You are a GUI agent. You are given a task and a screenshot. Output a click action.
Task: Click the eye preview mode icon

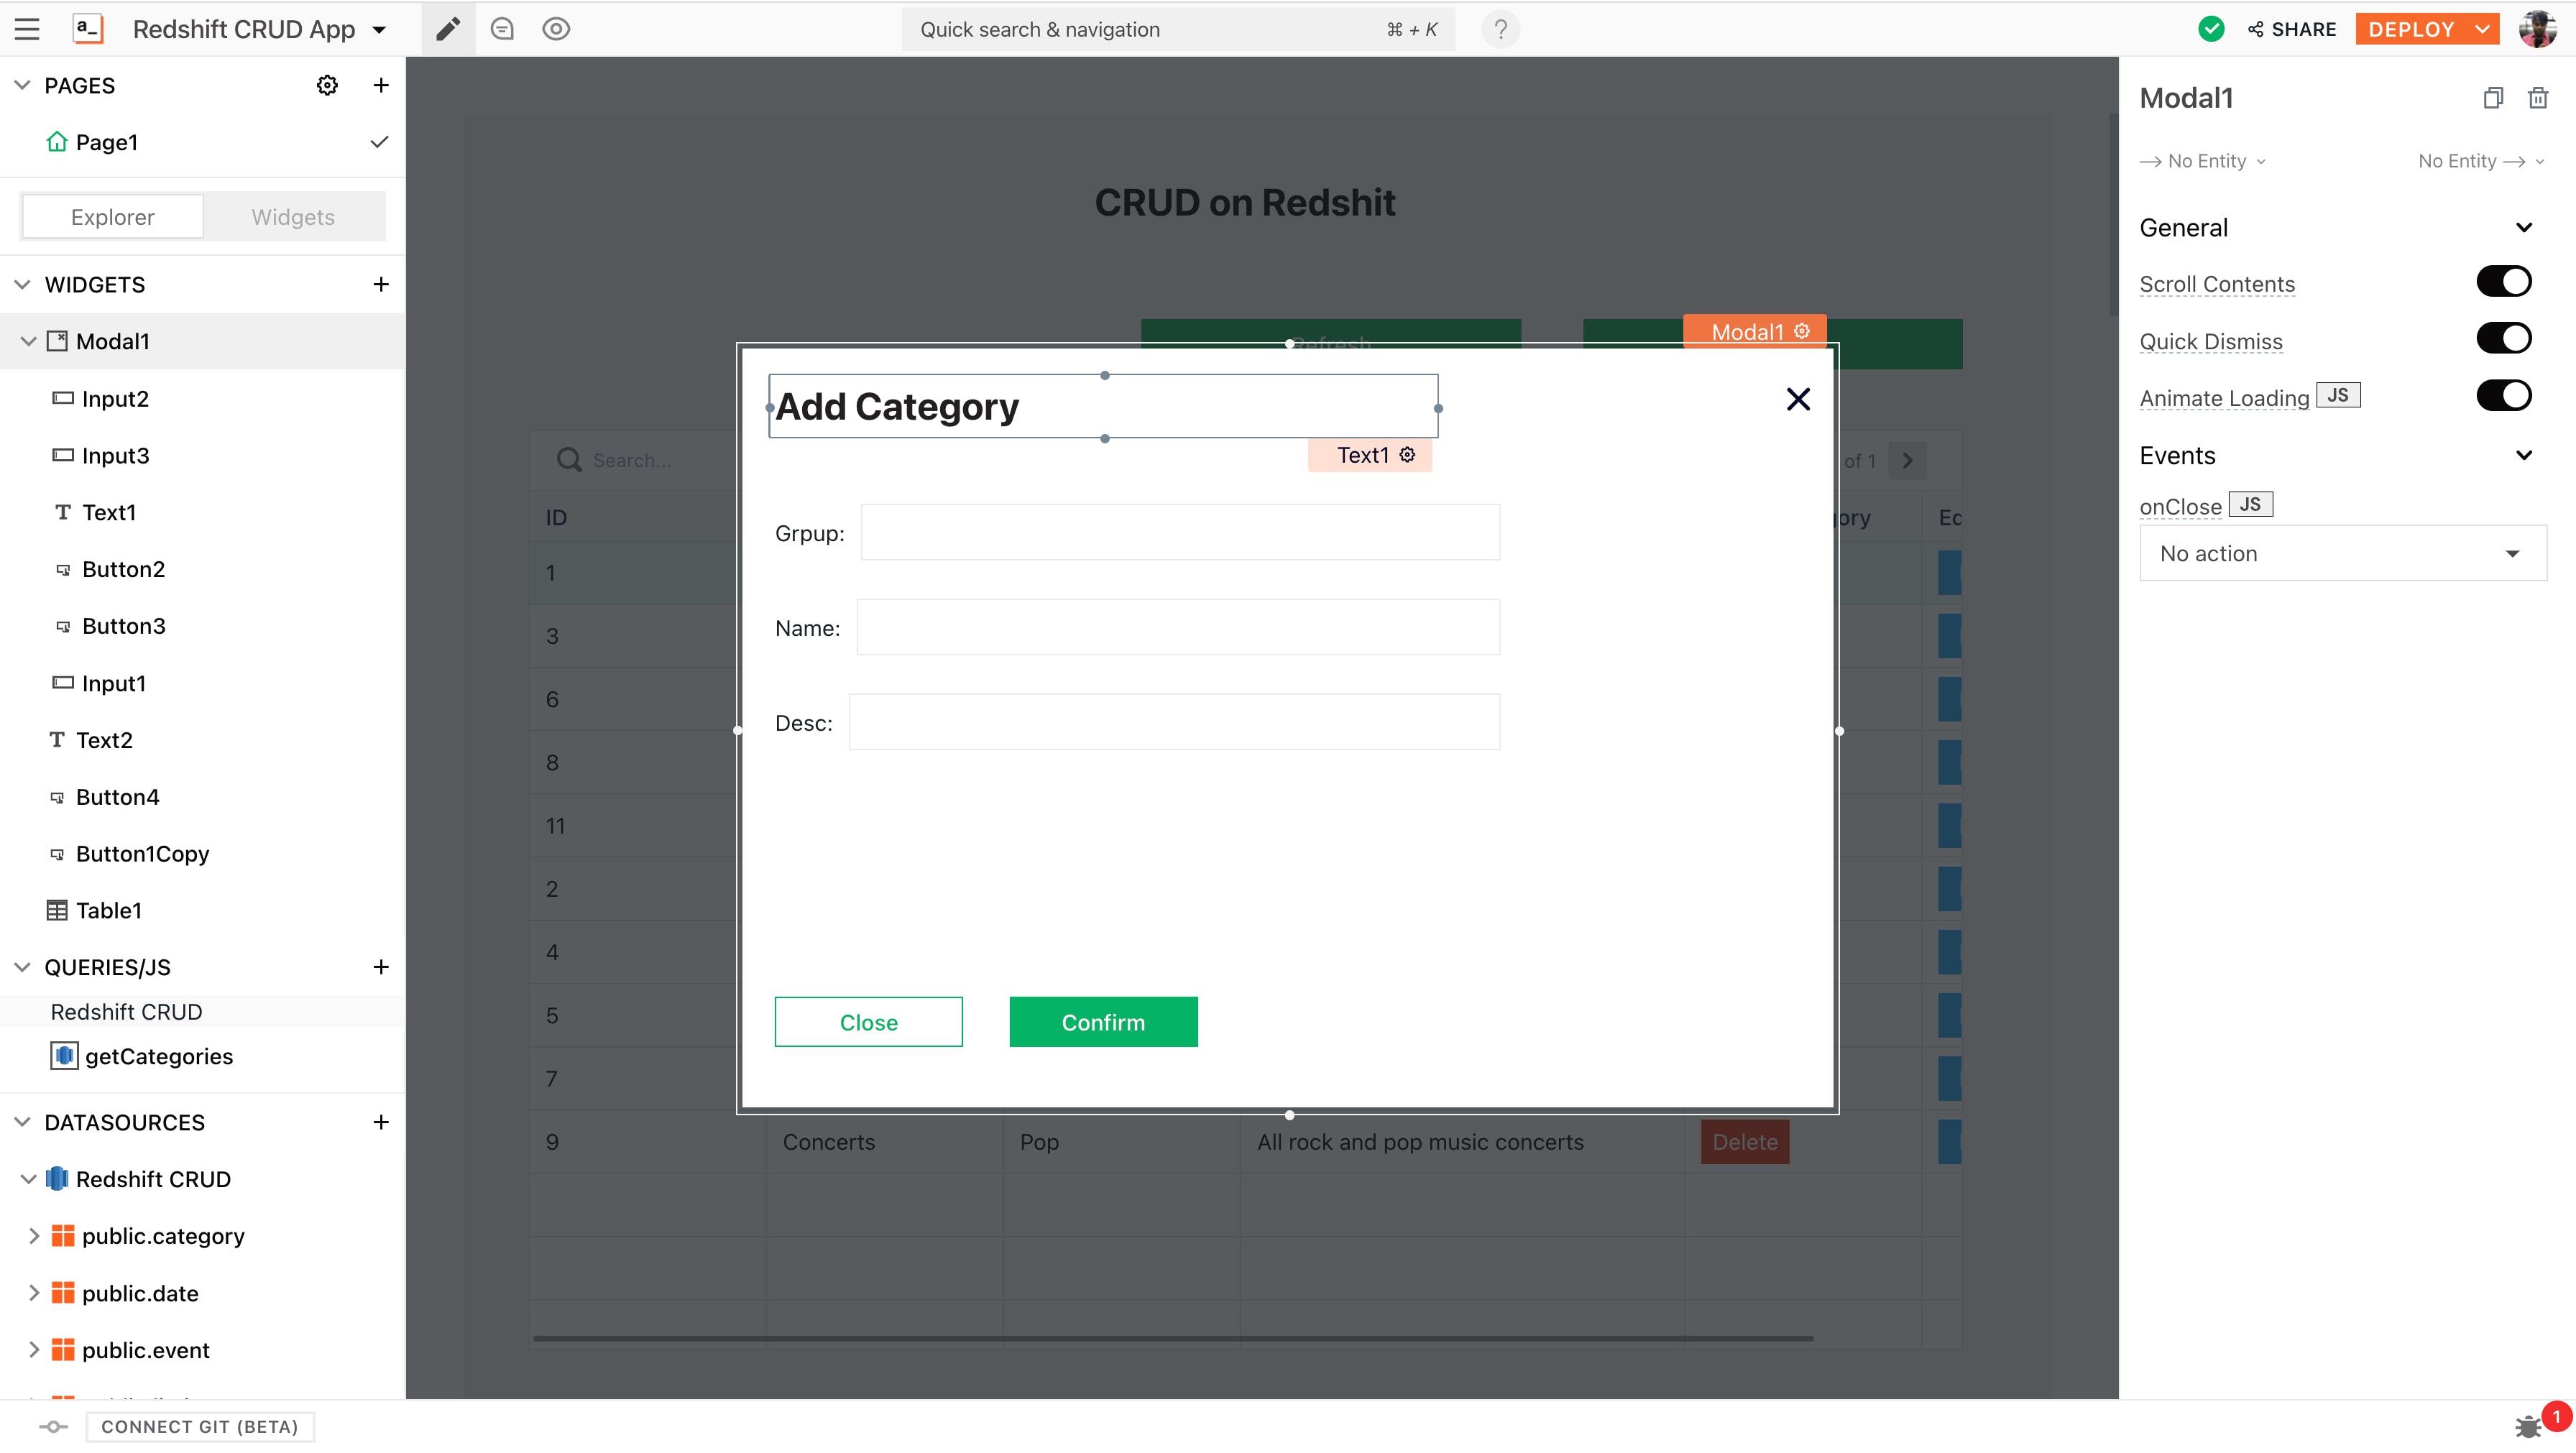click(x=556, y=29)
